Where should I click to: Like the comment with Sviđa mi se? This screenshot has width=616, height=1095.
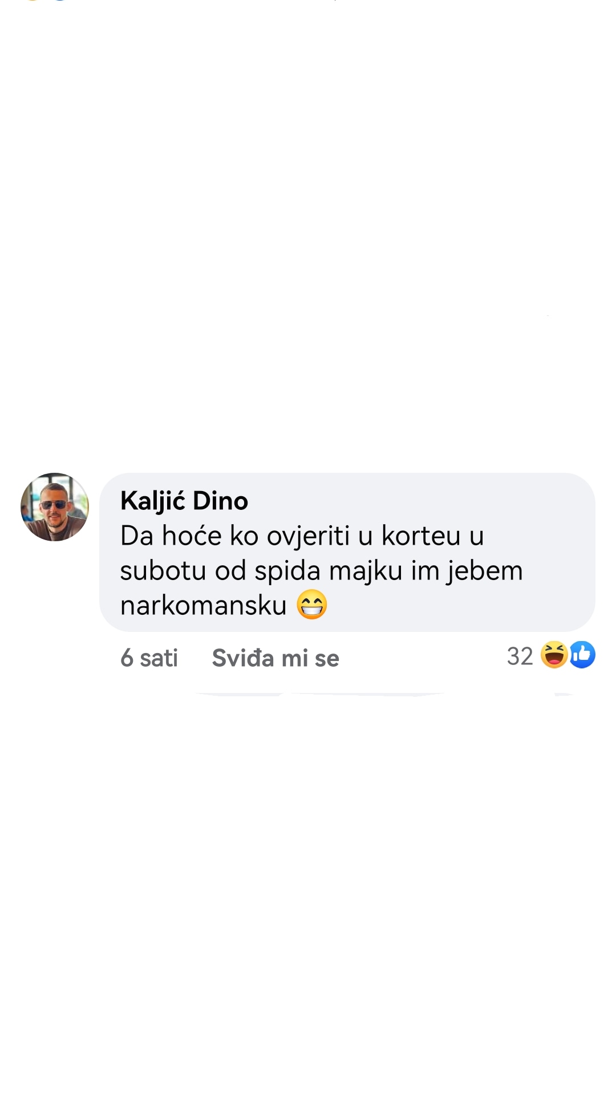tap(275, 658)
